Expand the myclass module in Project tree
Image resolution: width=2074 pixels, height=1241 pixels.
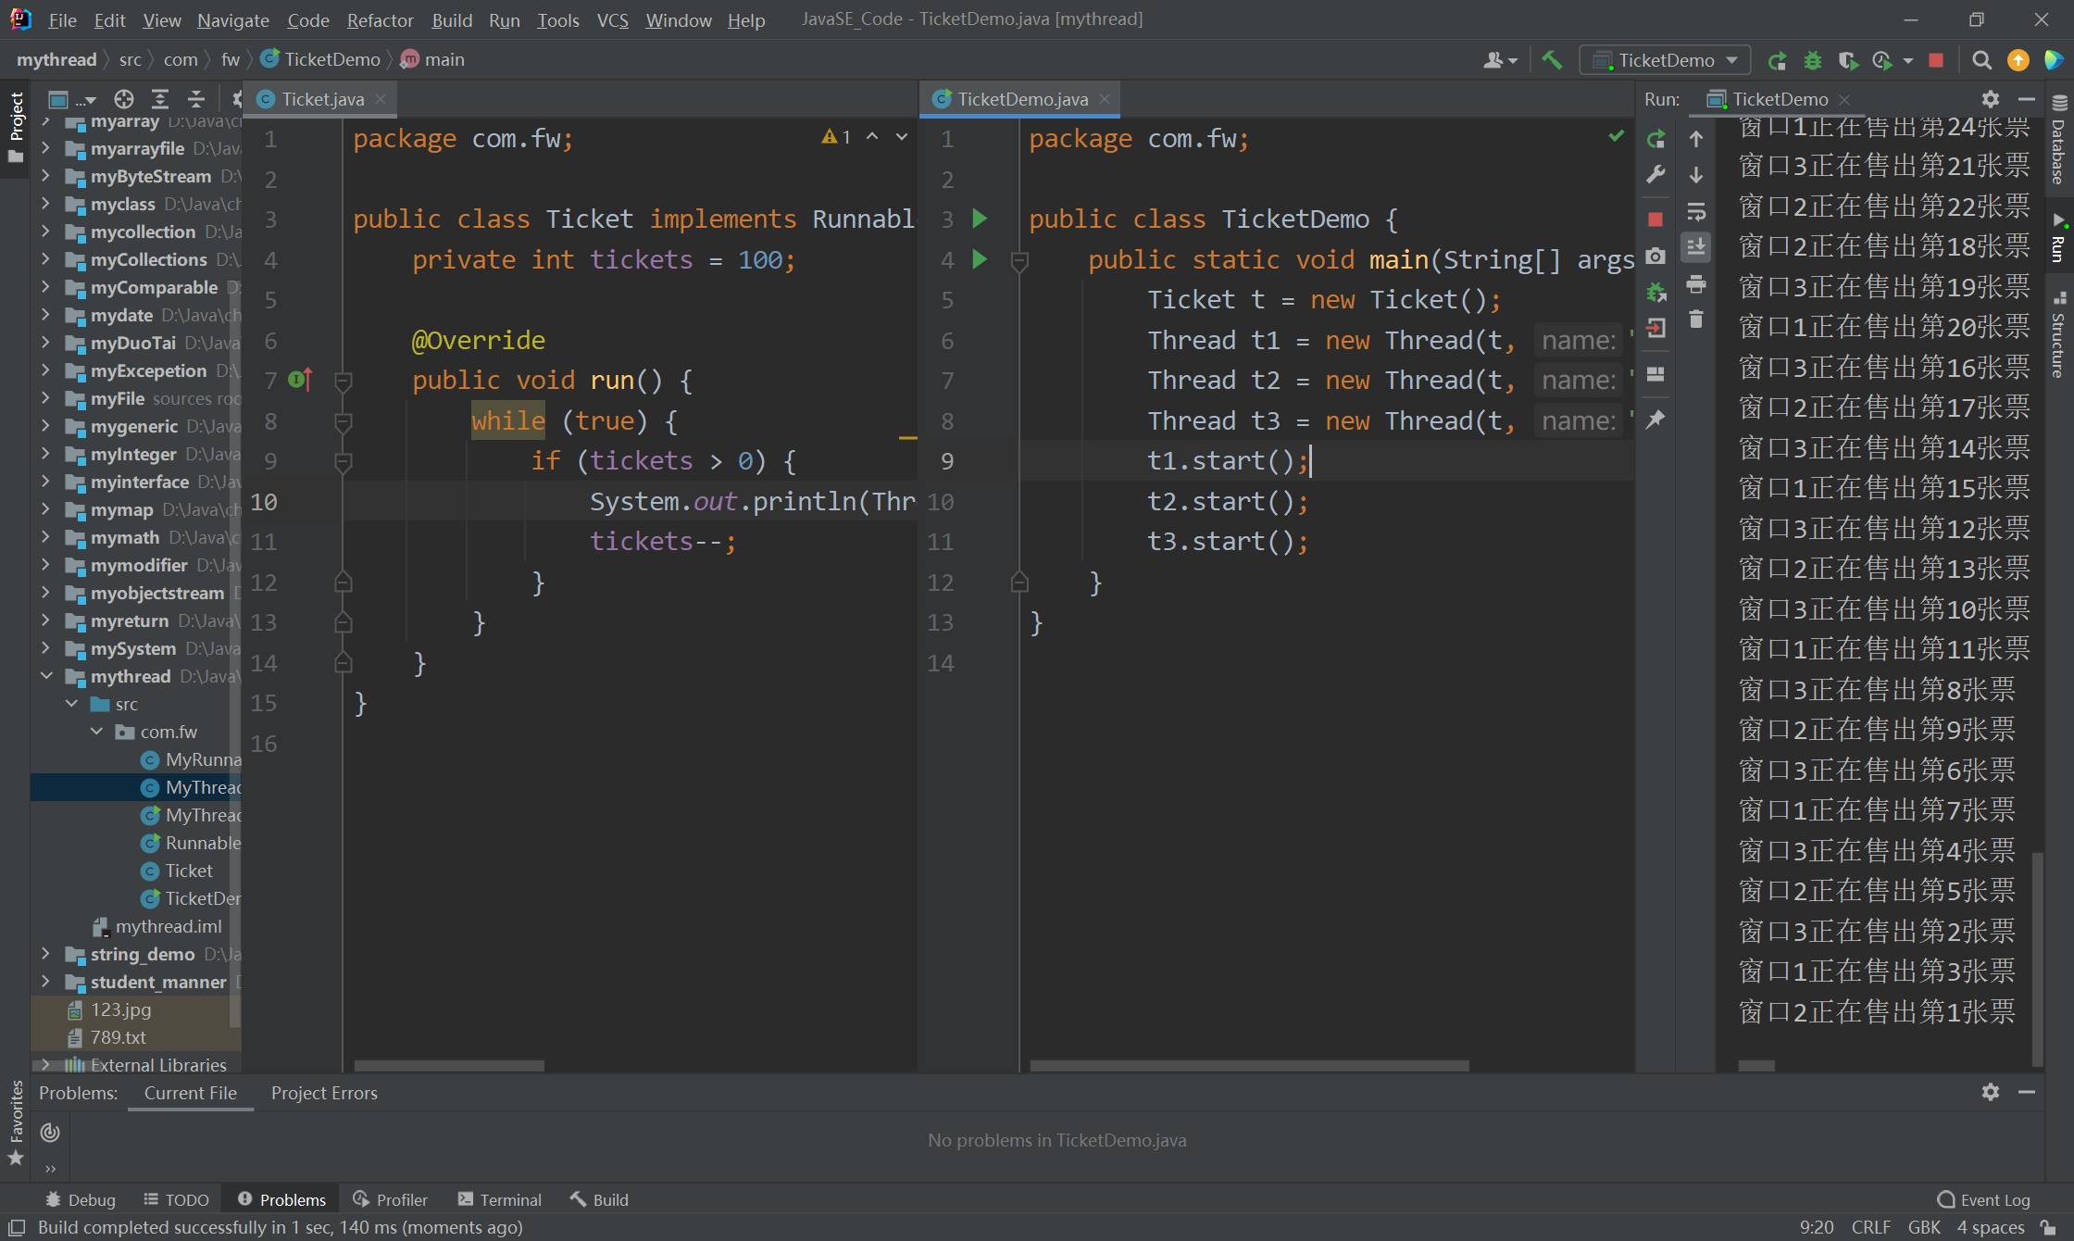click(x=45, y=204)
